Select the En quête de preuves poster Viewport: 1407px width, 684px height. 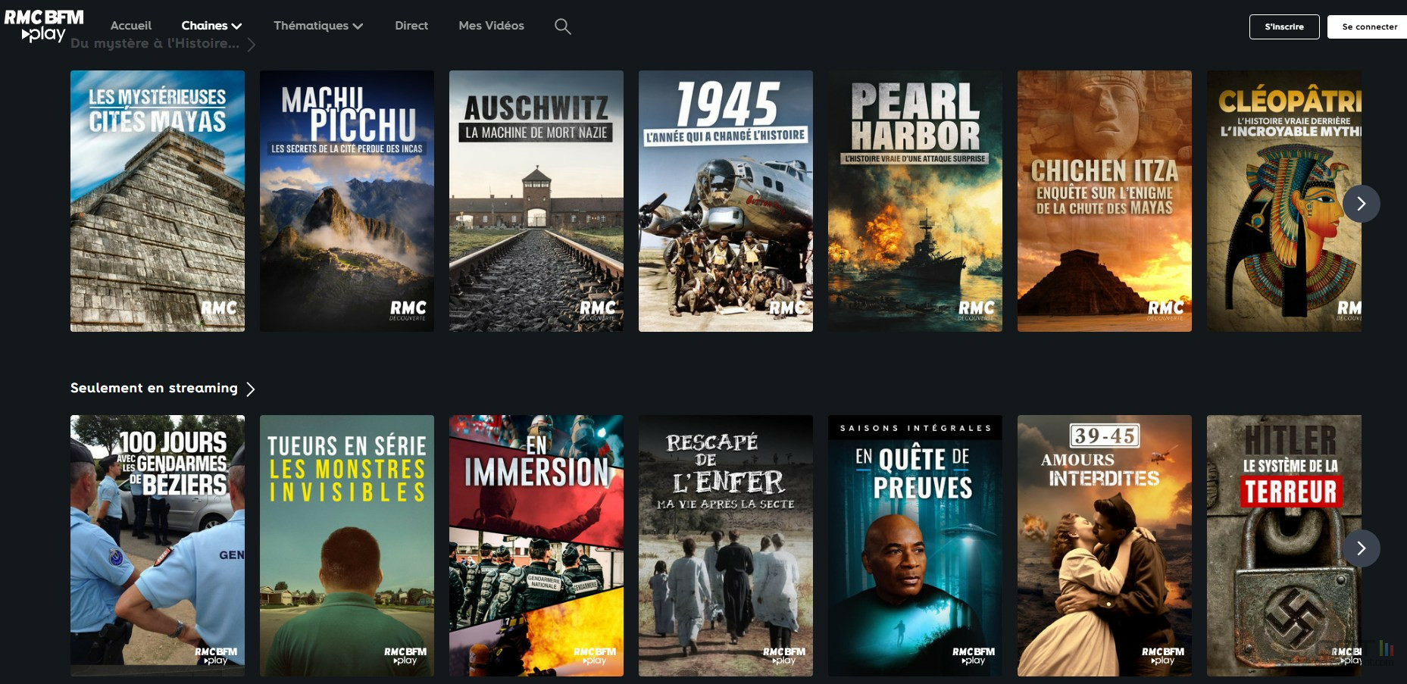(x=915, y=545)
